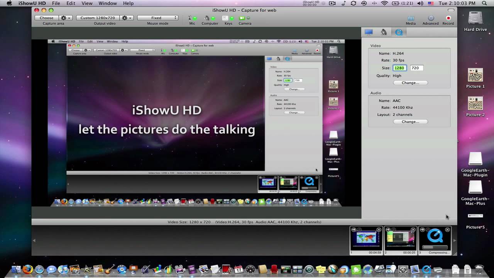494x278 pixels.
Task: Click the Record button icon
Action: point(448,18)
